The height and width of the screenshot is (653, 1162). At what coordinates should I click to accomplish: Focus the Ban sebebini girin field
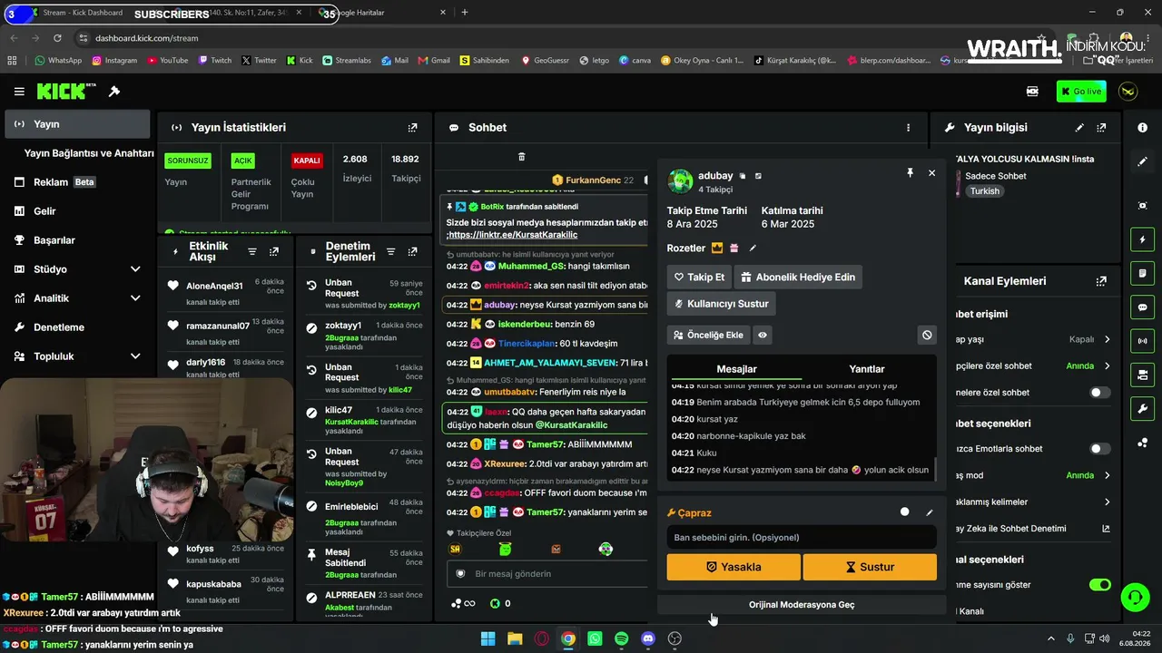[802, 538]
